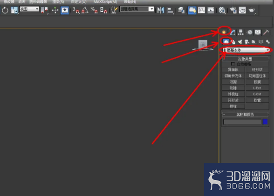Image resolution: width=274 pixels, height=196 pixels.
Task: Toggle the Angle Snap button
Action: pyautogui.click(x=85, y=10)
